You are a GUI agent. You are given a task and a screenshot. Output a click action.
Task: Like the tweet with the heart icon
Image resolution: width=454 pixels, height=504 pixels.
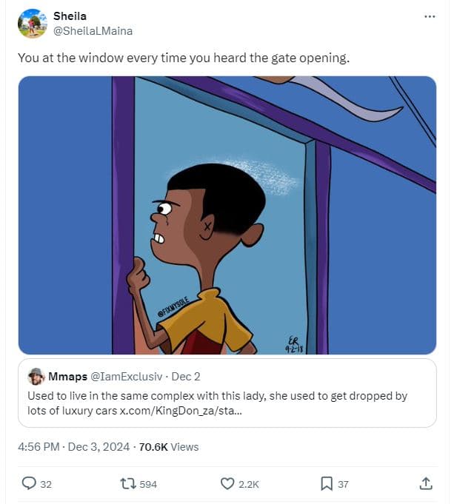[228, 484]
